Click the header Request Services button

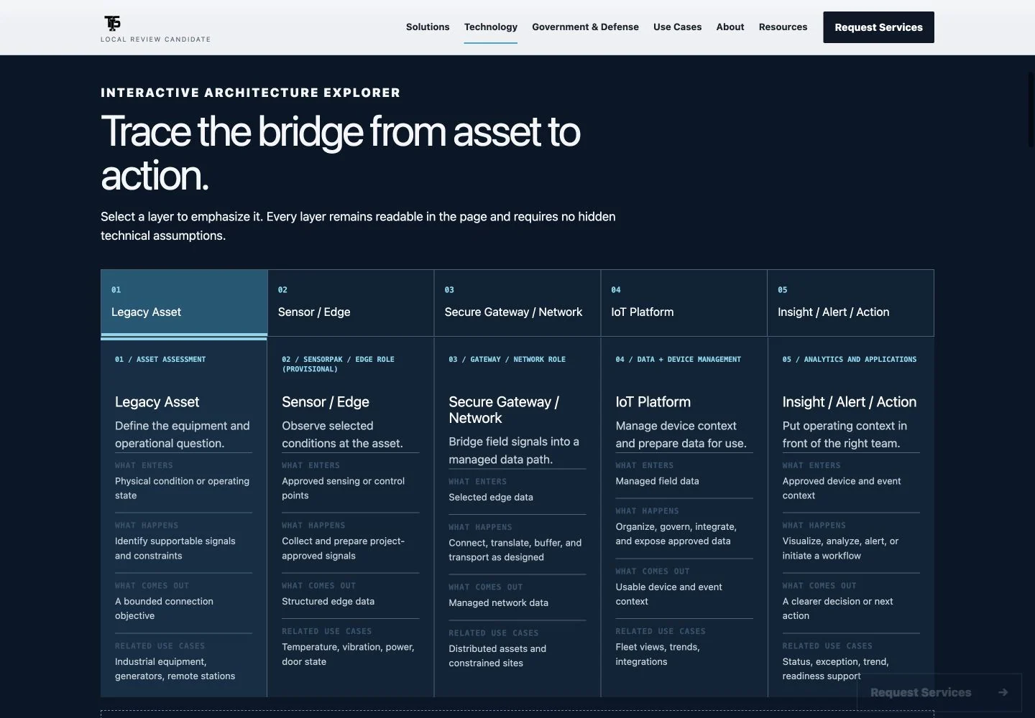[x=878, y=27]
